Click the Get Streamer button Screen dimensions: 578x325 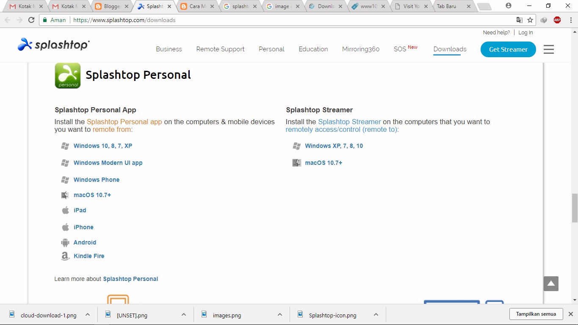pyautogui.click(x=508, y=49)
